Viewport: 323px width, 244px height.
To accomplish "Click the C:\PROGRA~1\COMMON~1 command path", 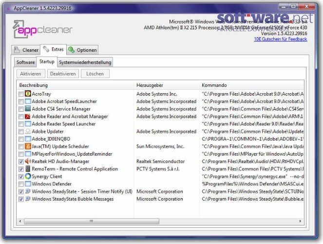I will click(x=253, y=139).
